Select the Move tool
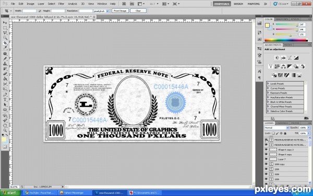Screen dimensions: 313x196 [x=5, y=22]
